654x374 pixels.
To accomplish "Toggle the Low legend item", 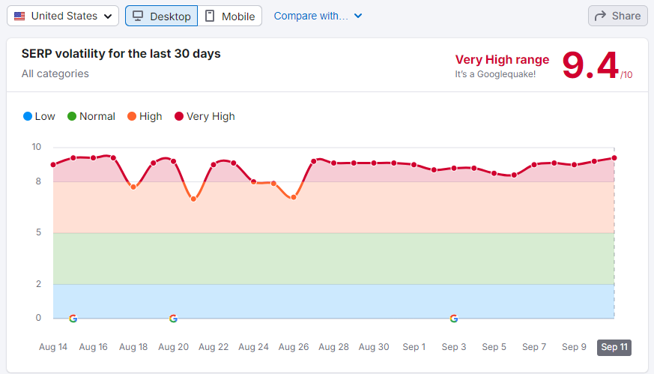I will point(39,116).
